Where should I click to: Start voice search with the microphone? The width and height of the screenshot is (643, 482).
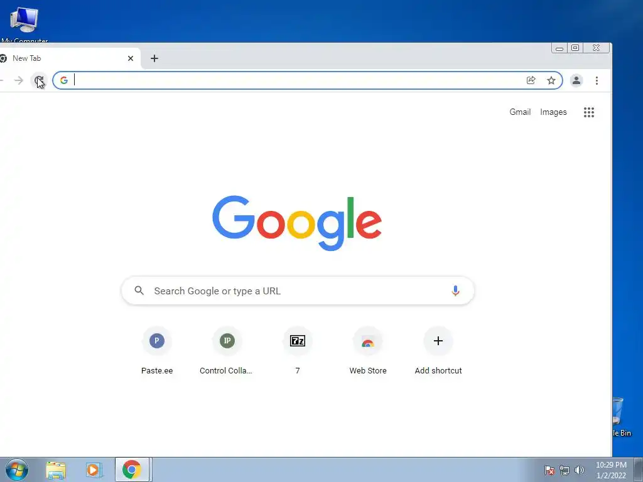click(455, 291)
